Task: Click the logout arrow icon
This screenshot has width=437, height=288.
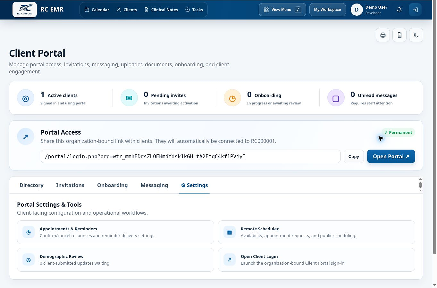Action: (x=415, y=10)
